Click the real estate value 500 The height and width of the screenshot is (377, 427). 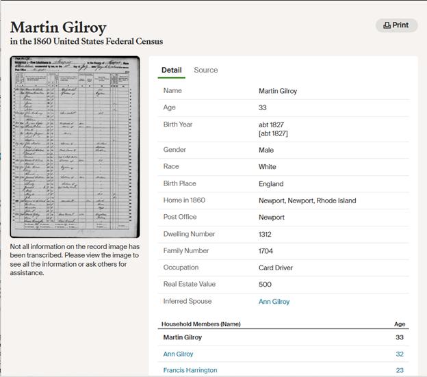coord(265,284)
